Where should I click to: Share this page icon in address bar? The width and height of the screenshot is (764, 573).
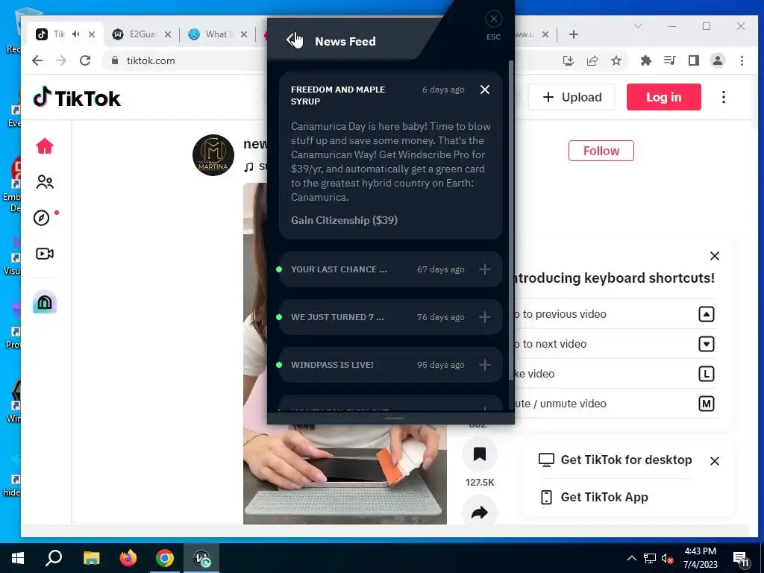coord(592,60)
